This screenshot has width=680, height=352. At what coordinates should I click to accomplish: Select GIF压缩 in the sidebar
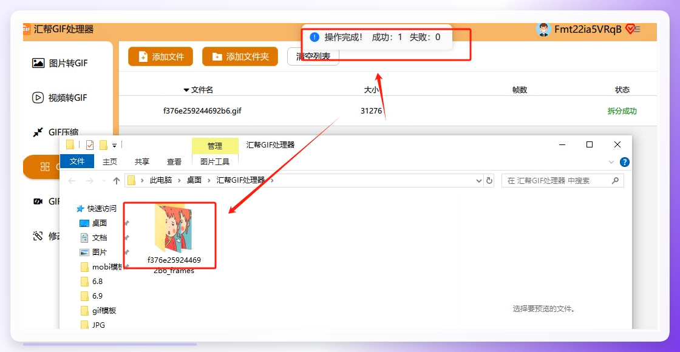click(x=56, y=132)
